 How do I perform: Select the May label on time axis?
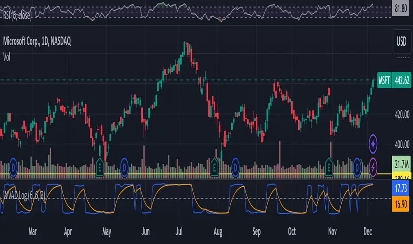(107, 232)
